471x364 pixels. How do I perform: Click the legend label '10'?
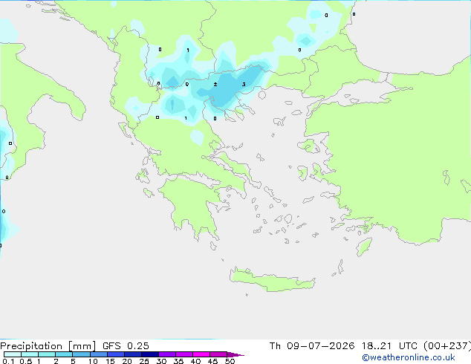click(93, 361)
